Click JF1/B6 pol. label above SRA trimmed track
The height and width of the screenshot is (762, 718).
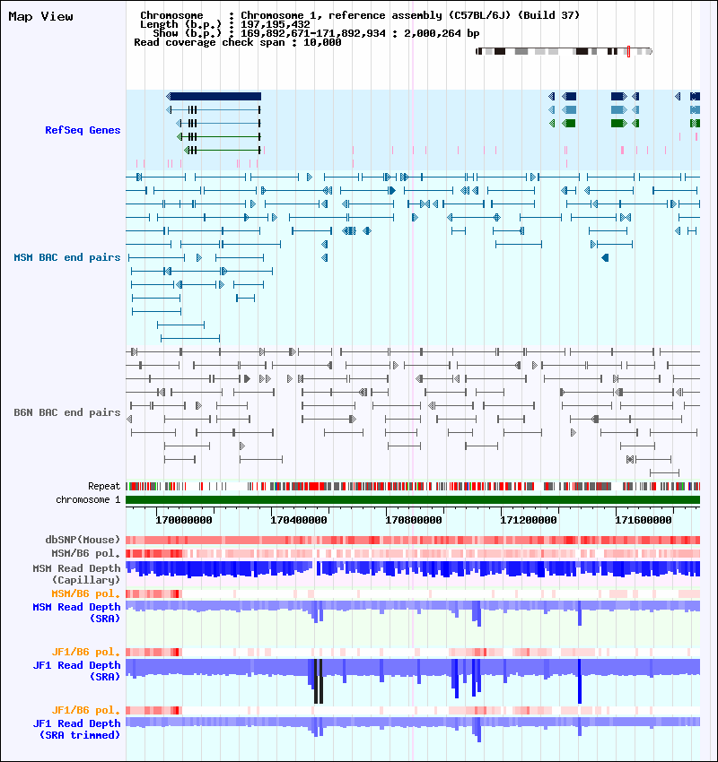pyautogui.click(x=85, y=711)
